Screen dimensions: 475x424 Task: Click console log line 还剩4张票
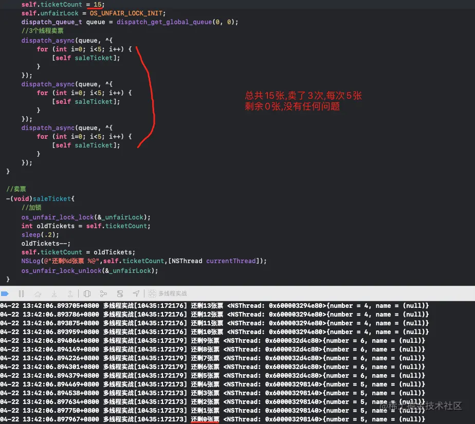[213, 384]
